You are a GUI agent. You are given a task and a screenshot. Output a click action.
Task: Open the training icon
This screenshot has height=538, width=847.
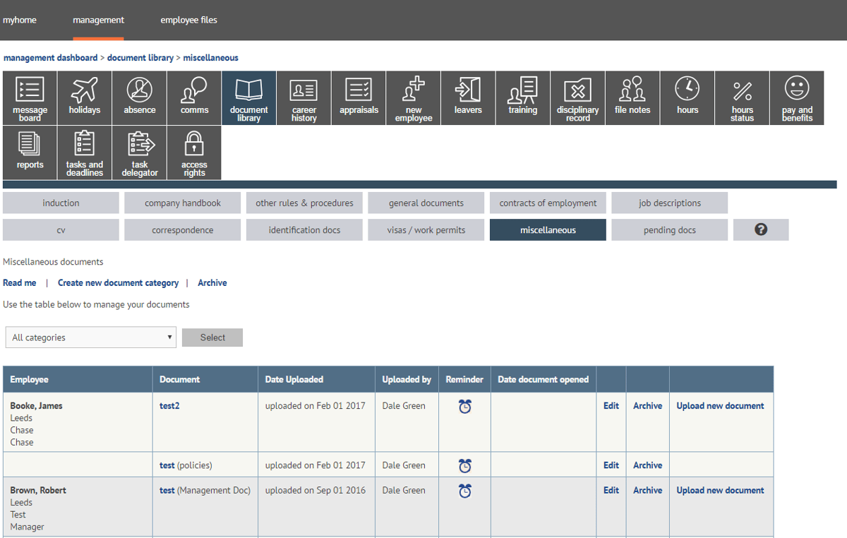(x=523, y=98)
